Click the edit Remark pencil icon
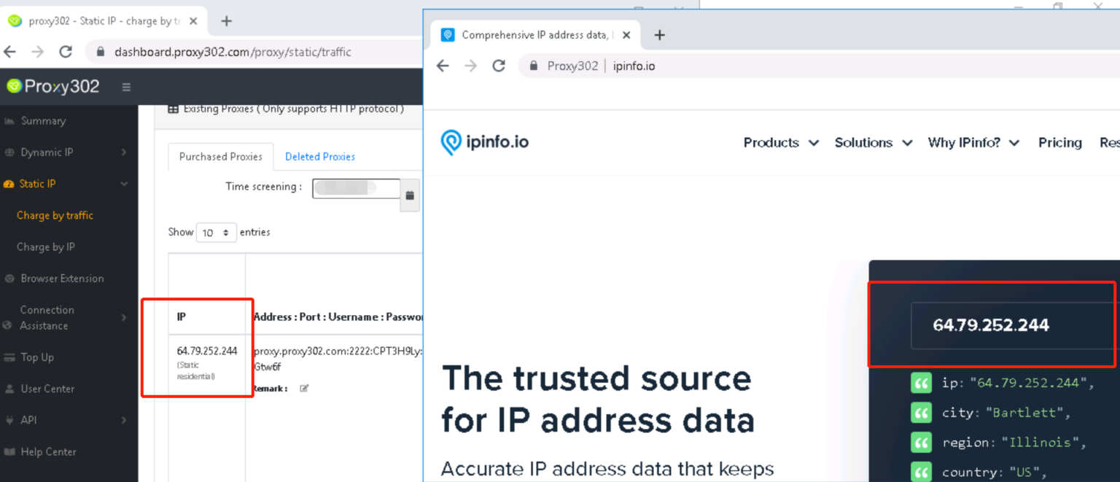Screen dimensions: 1120x482 point(304,389)
